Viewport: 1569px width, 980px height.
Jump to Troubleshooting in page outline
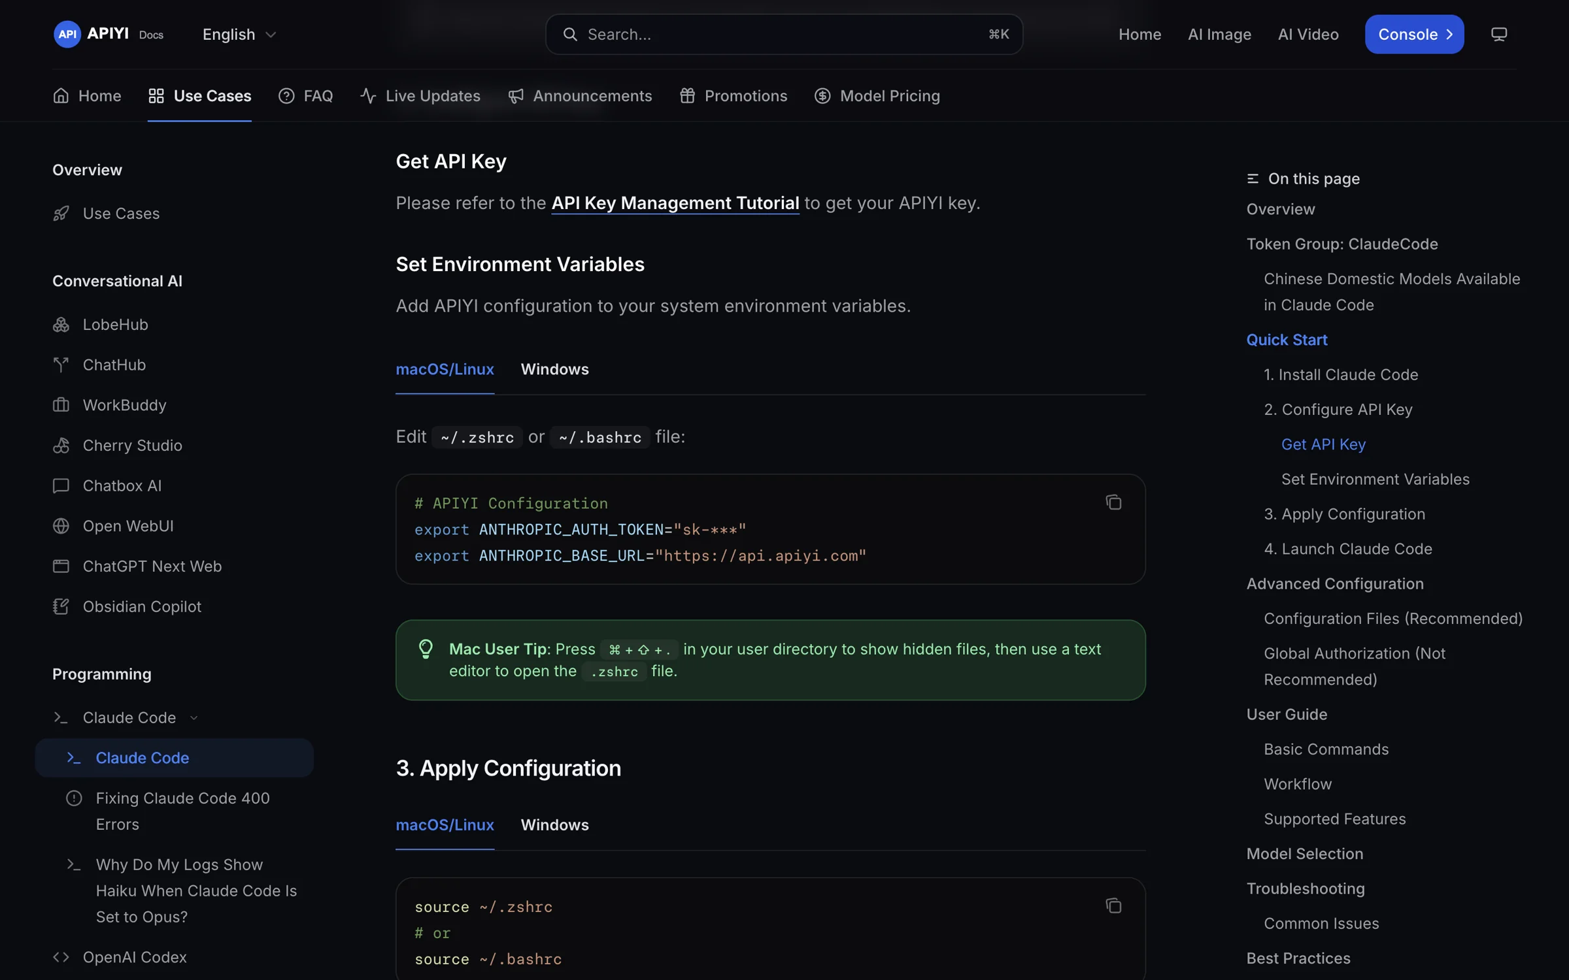click(x=1306, y=889)
